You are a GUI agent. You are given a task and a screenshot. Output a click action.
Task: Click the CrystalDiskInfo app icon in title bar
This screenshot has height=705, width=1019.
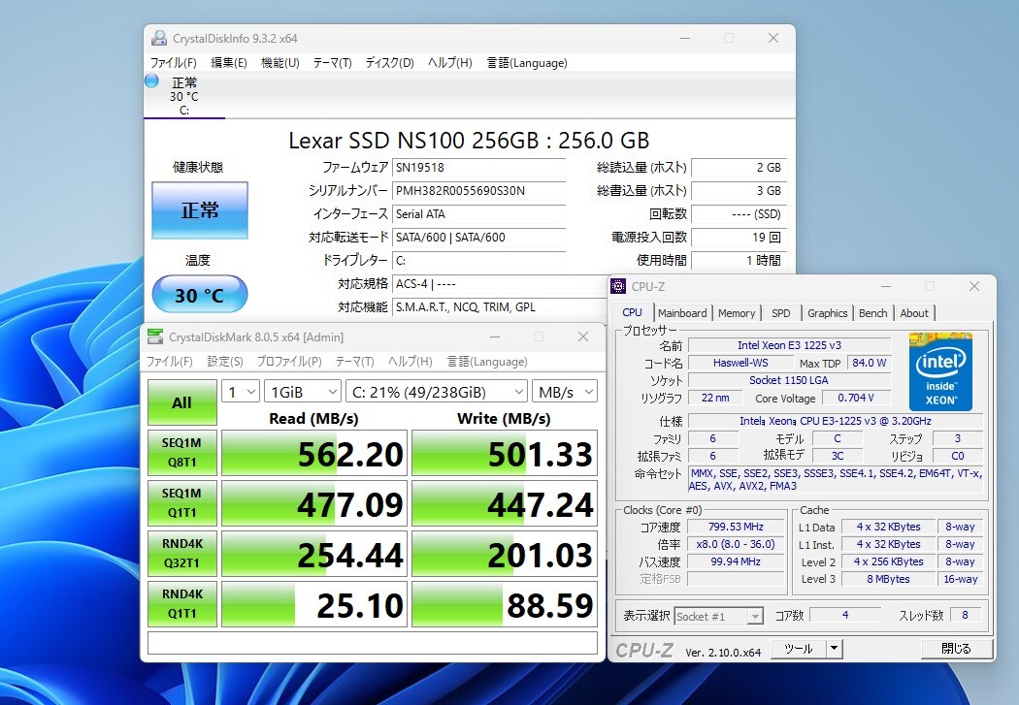pos(158,38)
